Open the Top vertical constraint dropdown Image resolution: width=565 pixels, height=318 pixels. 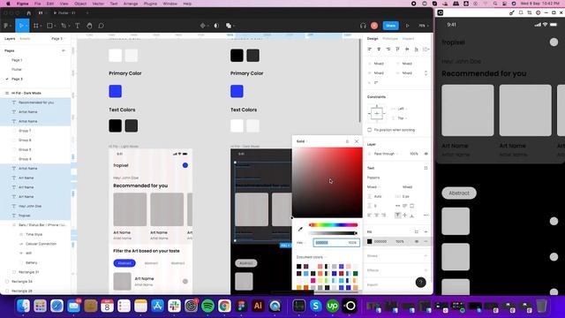click(402, 118)
